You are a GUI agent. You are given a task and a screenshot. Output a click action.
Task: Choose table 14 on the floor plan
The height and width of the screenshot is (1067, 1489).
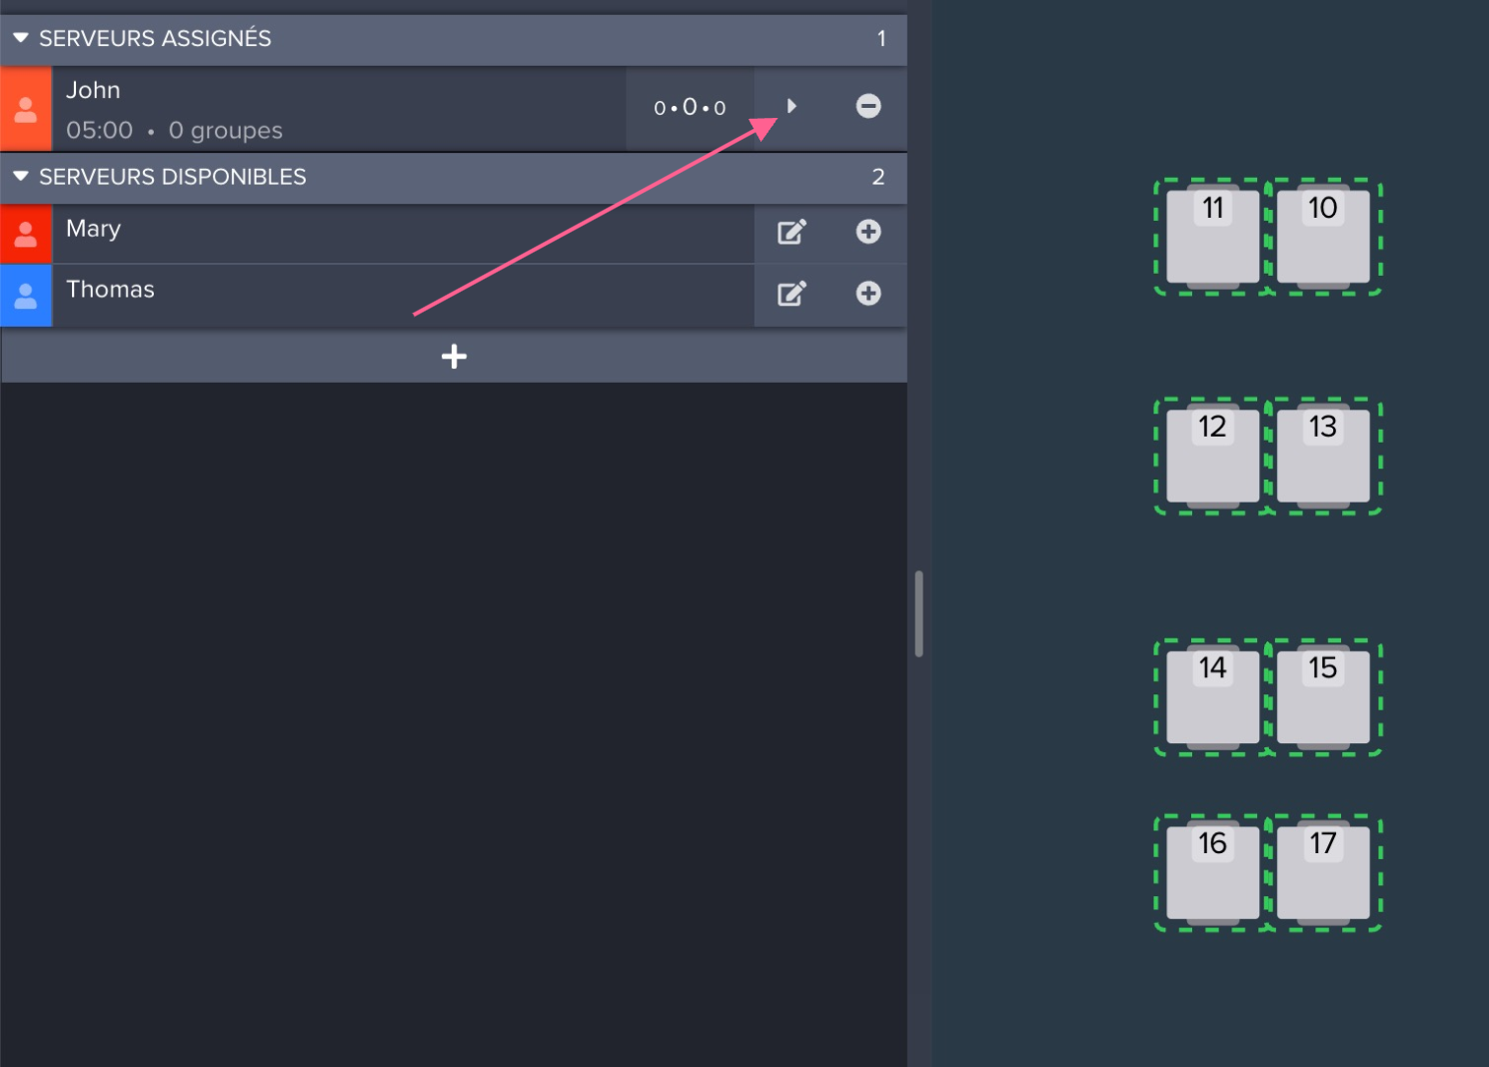[x=1212, y=697]
